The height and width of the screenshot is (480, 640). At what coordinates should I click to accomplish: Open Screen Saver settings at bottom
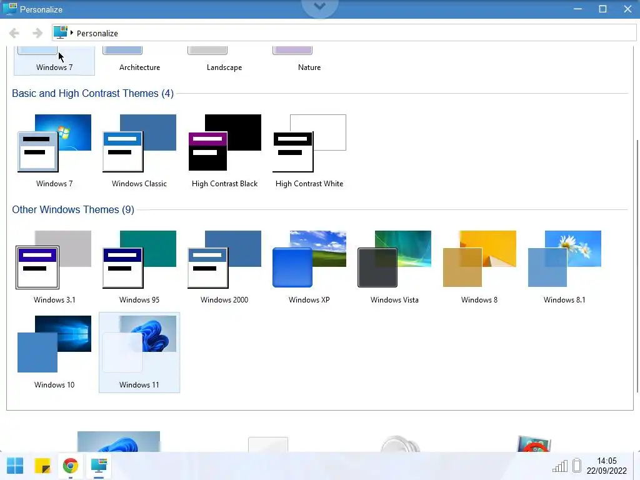534,444
